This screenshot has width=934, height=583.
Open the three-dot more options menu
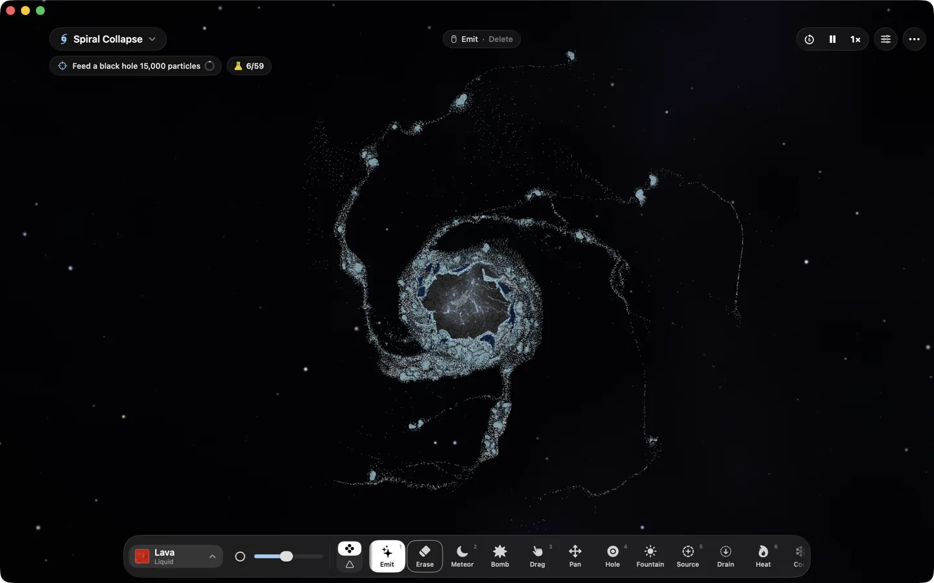pos(915,40)
